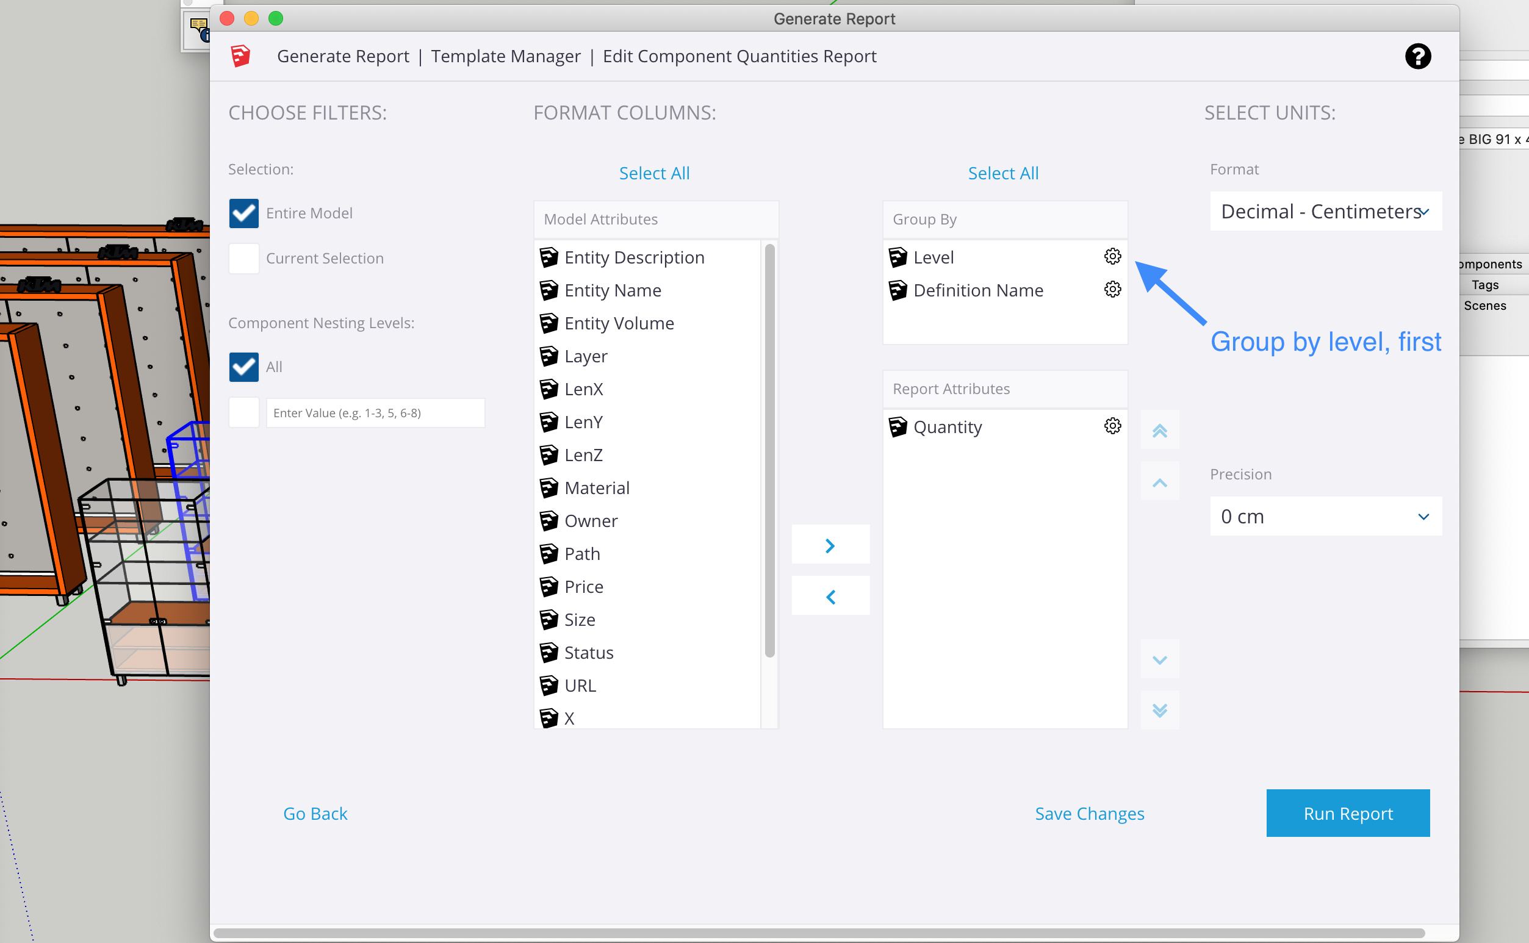
Task: Click the Model Attributes list scrollbar
Action: [x=769, y=450]
